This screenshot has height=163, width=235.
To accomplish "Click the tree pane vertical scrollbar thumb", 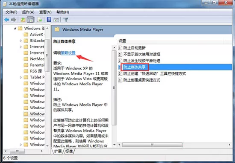I will point(47,55).
